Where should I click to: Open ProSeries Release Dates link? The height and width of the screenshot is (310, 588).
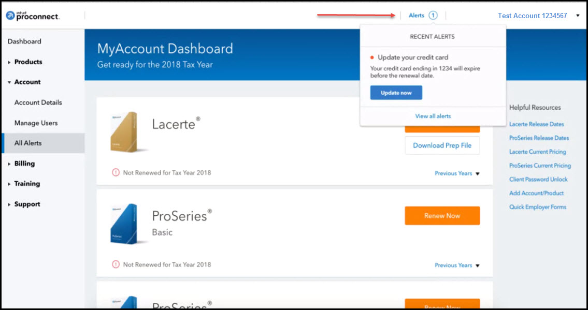[539, 138]
